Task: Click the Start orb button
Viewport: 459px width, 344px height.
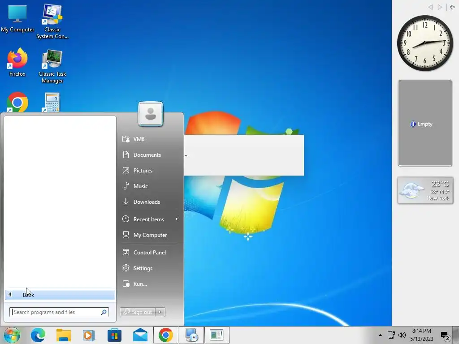Action: (12, 335)
